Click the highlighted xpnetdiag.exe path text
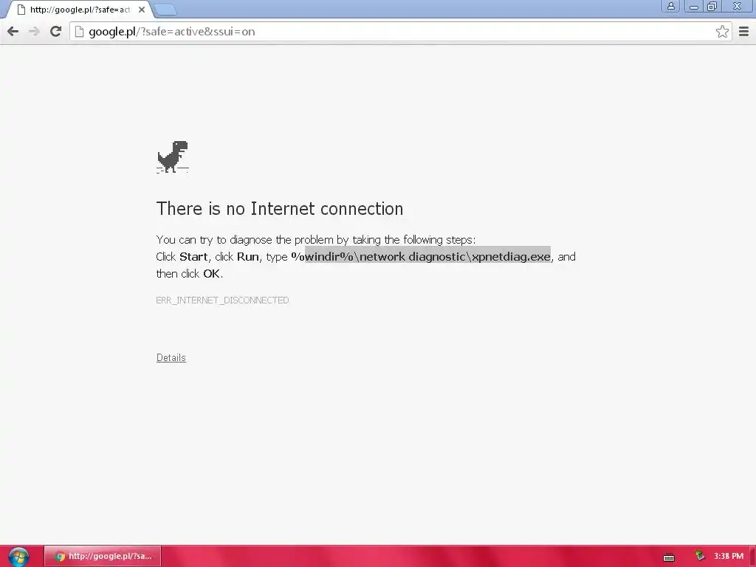The height and width of the screenshot is (567, 756). pyautogui.click(x=427, y=256)
